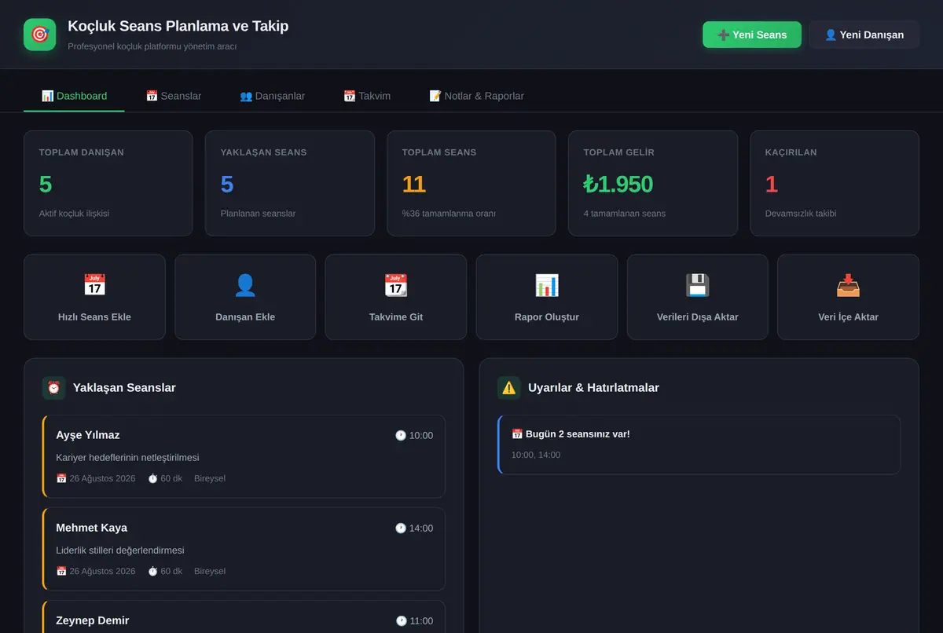
Task: Click the 11:00 time in Zeynep Demir's session
Action: tap(421, 621)
